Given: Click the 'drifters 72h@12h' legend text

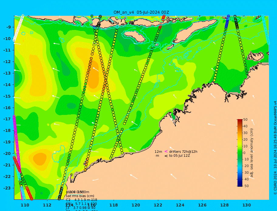Looking at the screenshot, I should 183,152.
